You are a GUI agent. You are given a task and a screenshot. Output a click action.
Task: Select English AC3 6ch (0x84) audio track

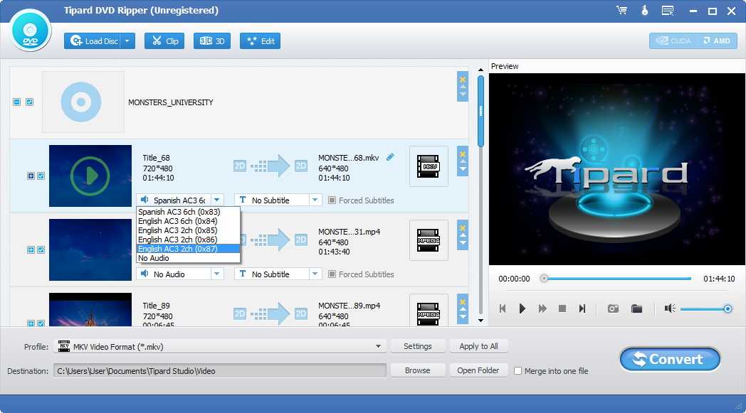pyautogui.click(x=177, y=221)
